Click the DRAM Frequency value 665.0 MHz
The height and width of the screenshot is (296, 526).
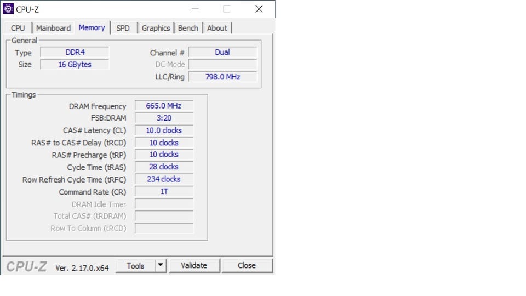164,106
